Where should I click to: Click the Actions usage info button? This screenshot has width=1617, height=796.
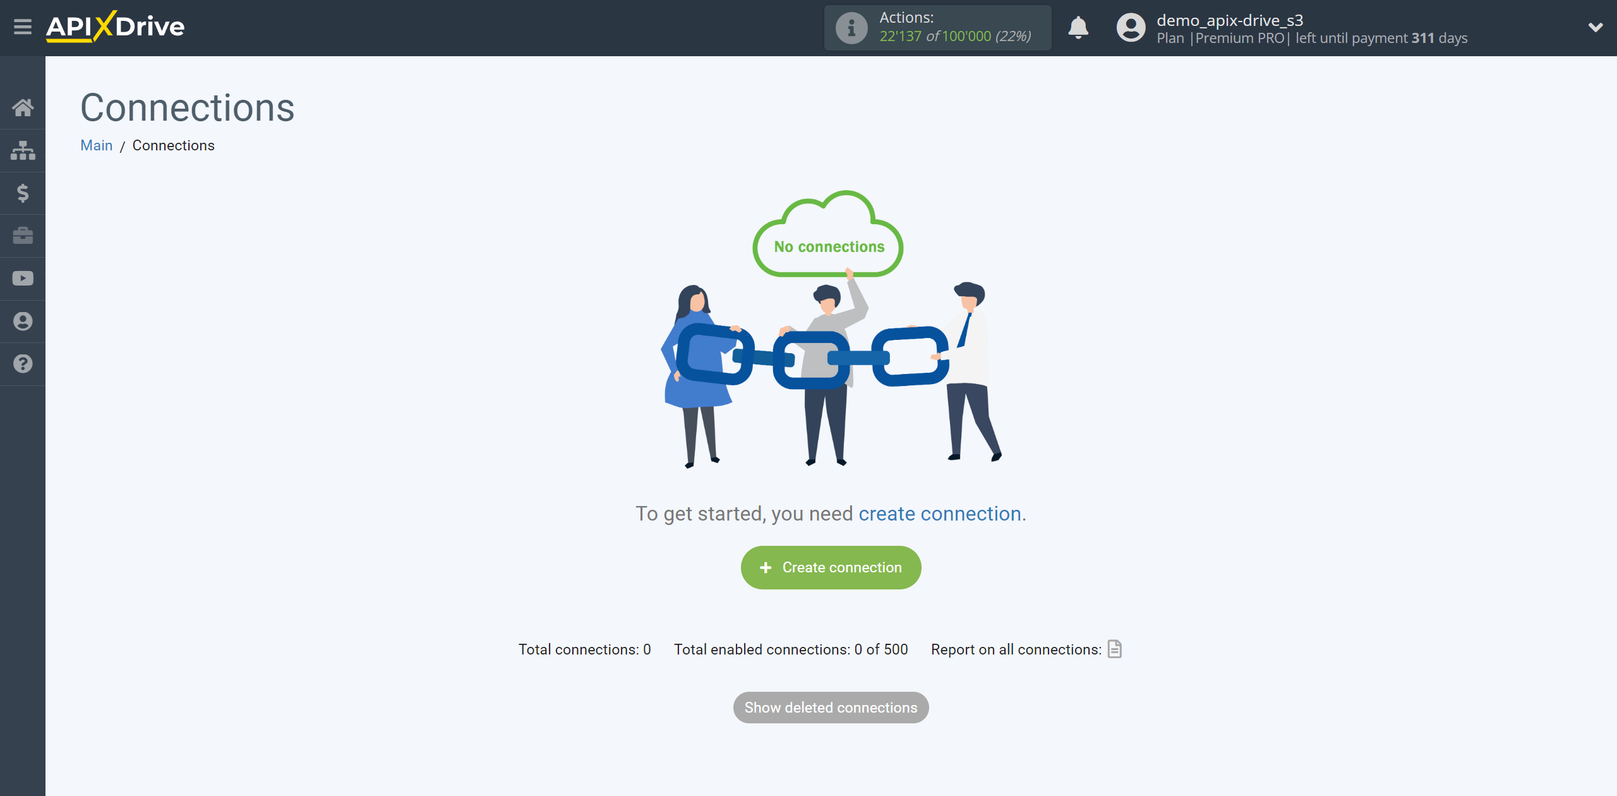pyautogui.click(x=850, y=27)
